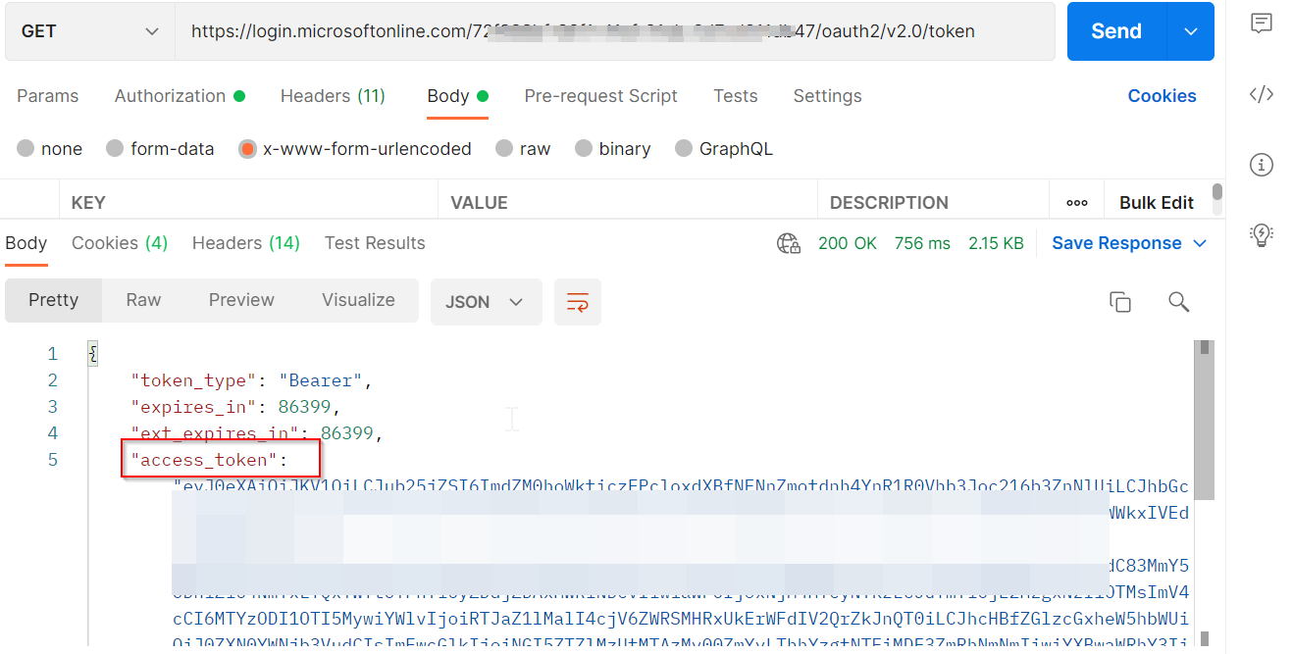Click the request body table scrollbar
This screenshot has height=654, width=1292.
coord(1217,192)
